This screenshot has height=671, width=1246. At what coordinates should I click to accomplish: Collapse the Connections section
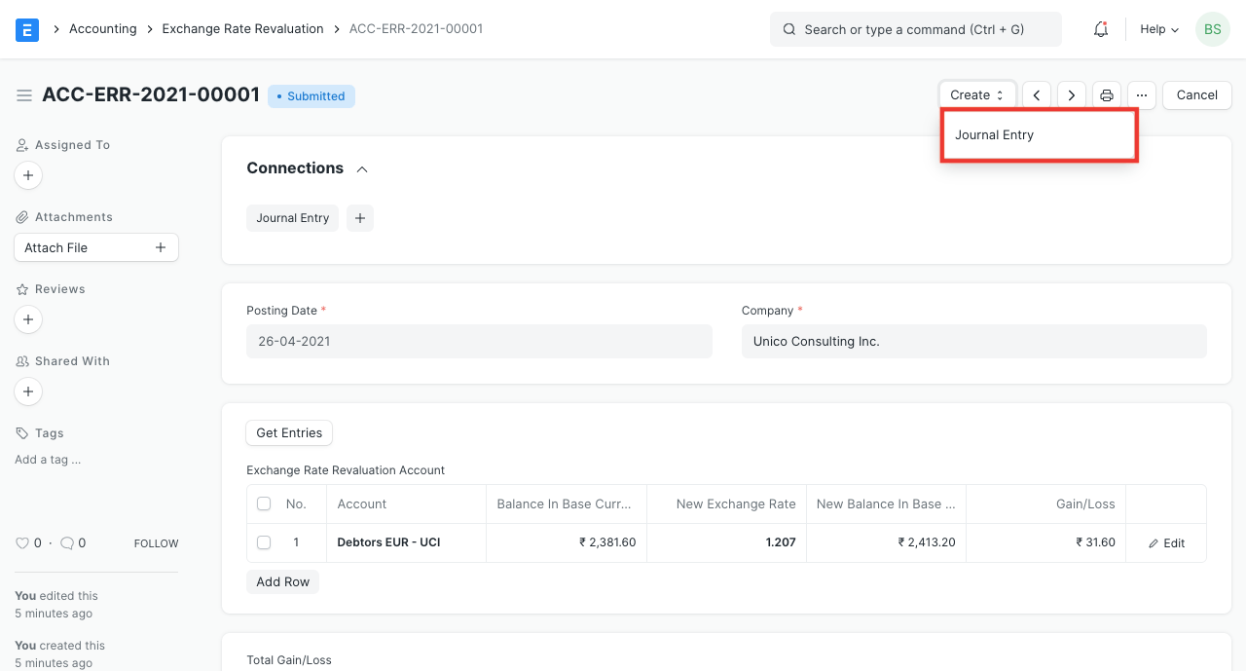[x=362, y=169]
